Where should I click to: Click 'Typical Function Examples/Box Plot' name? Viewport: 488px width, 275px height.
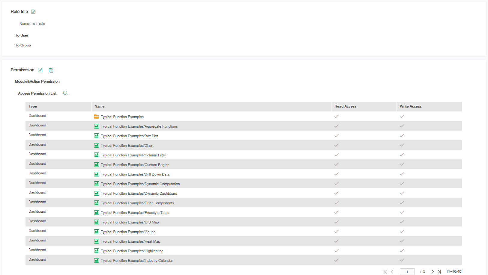point(129,136)
